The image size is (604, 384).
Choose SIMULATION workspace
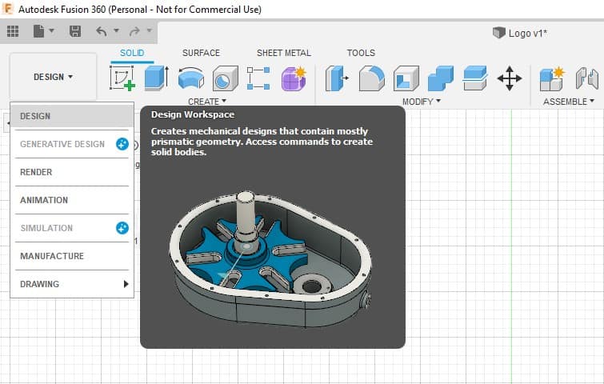[46, 228]
